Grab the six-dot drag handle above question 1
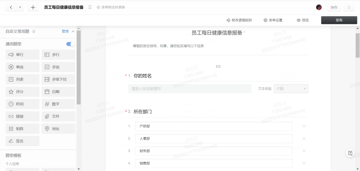360x171 pixels. click(x=218, y=67)
